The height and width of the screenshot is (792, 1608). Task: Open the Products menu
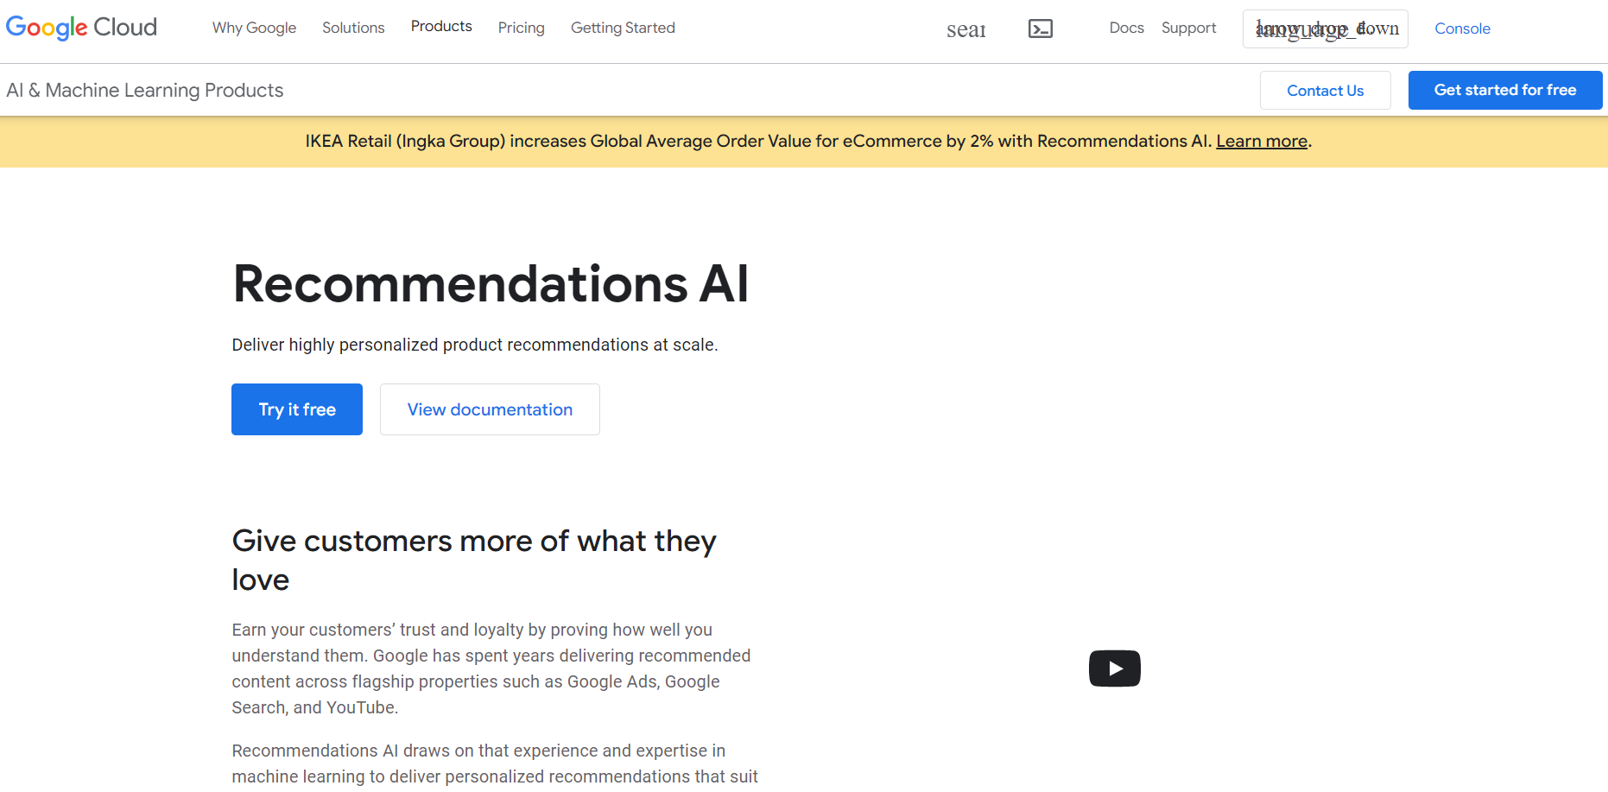pyautogui.click(x=441, y=27)
